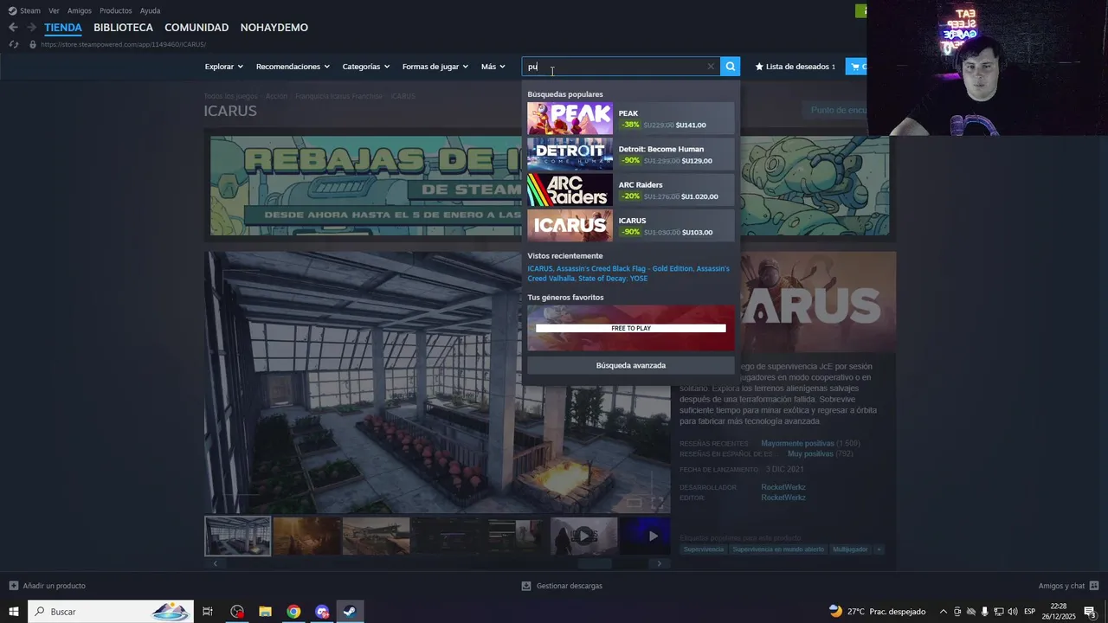Open Google Chrome from taskbar
Viewport: 1108px width, 623px height.
tap(294, 612)
